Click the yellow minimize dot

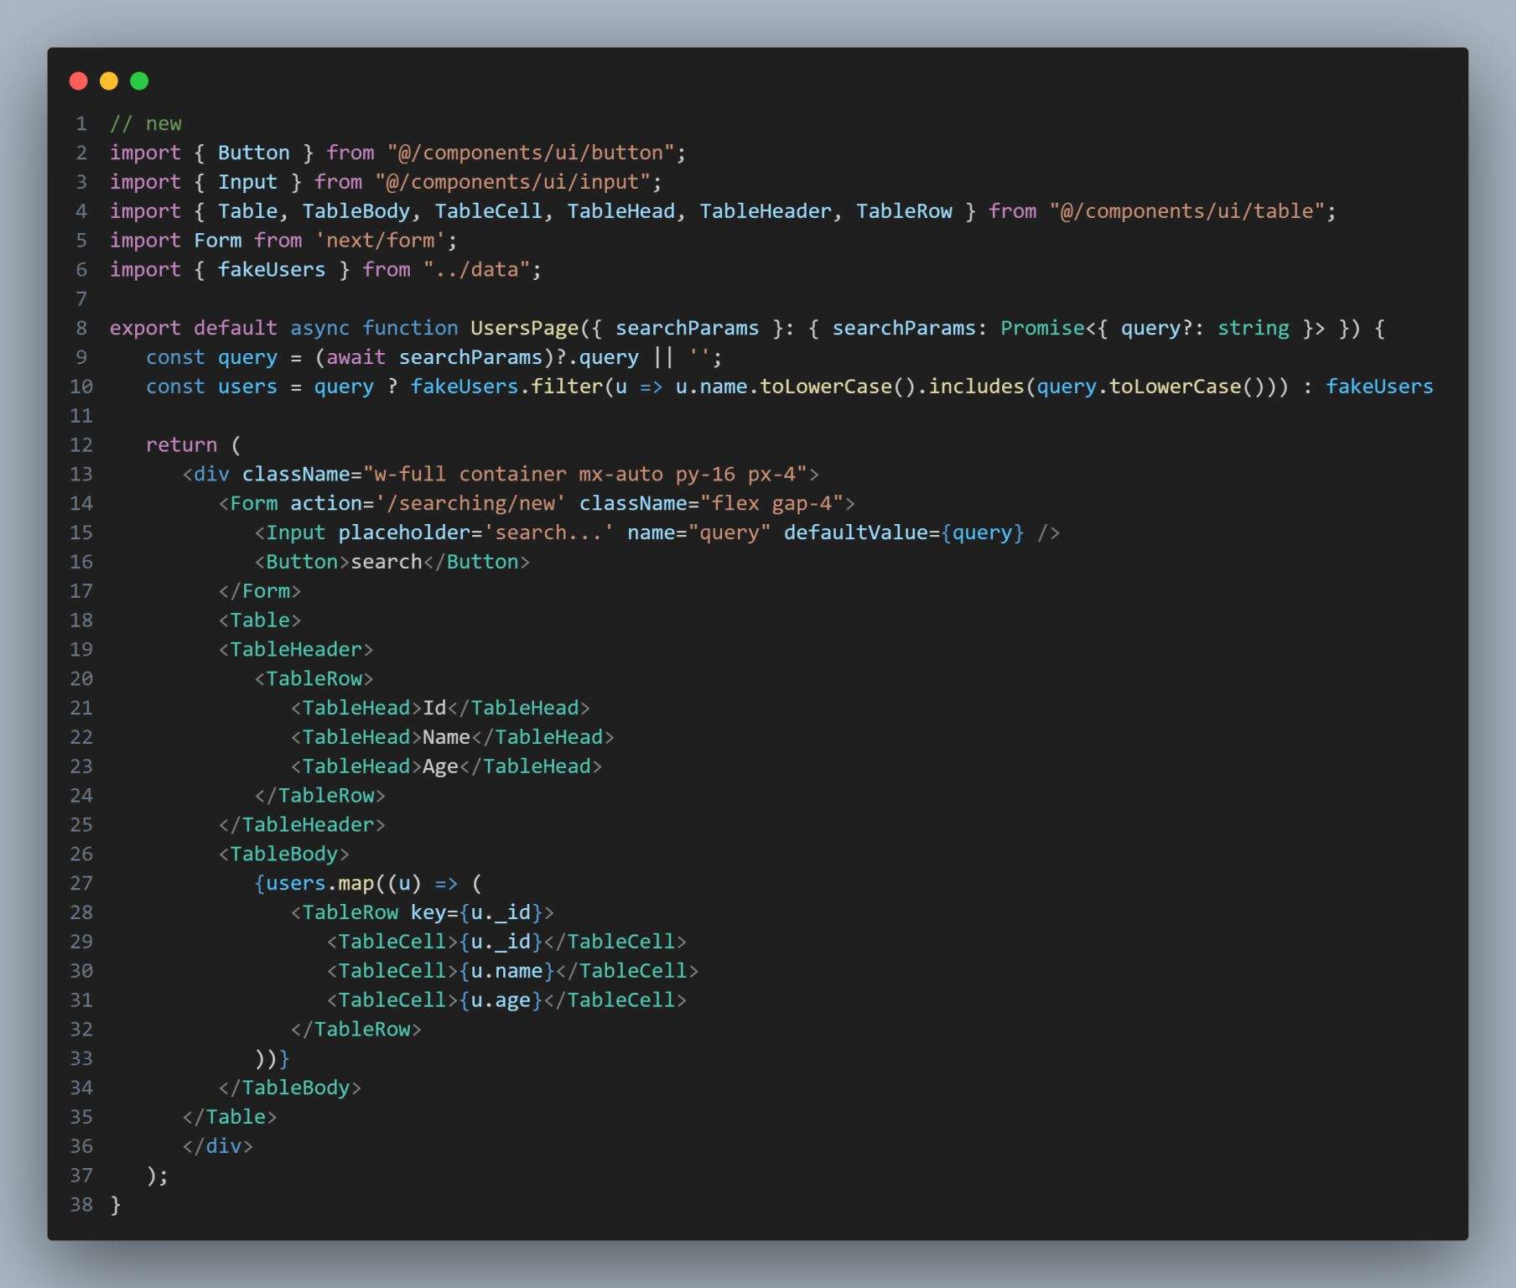109,80
